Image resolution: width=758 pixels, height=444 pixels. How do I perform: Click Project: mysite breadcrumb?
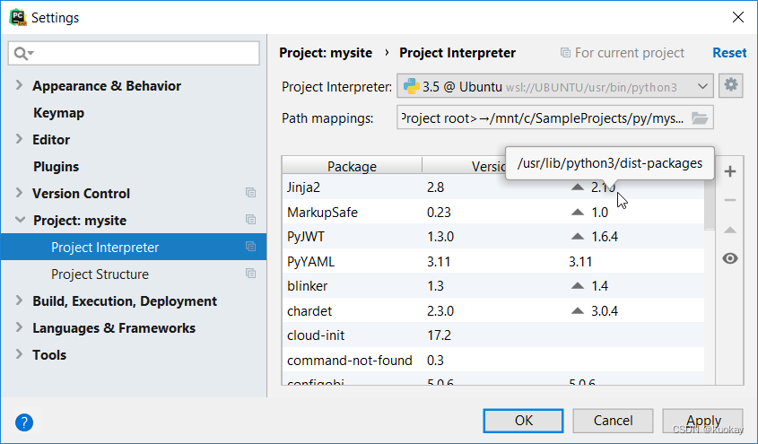326,53
